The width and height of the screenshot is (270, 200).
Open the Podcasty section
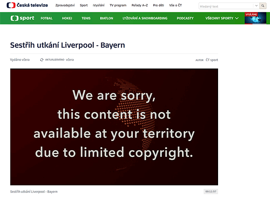coord(185,18)
